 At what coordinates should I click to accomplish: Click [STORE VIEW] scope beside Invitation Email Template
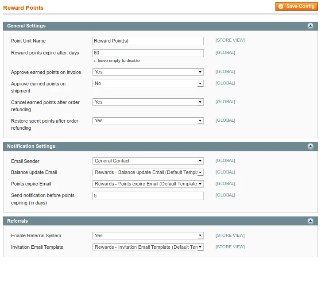(x=230, y=247)
